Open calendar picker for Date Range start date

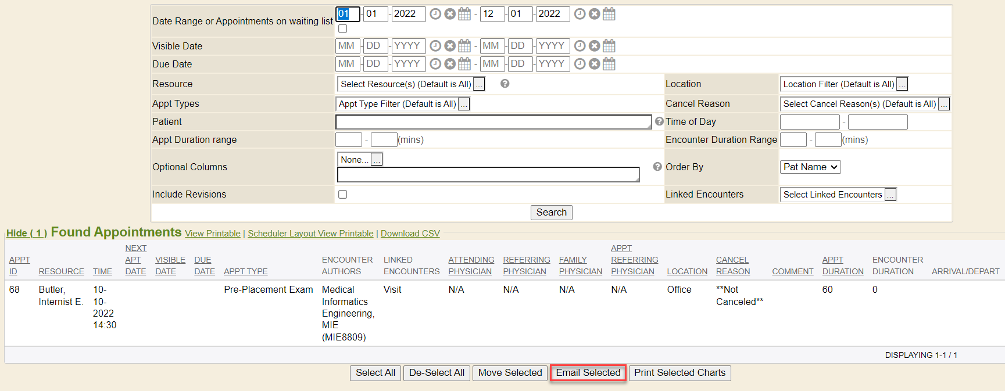click(x=464, y=14)
